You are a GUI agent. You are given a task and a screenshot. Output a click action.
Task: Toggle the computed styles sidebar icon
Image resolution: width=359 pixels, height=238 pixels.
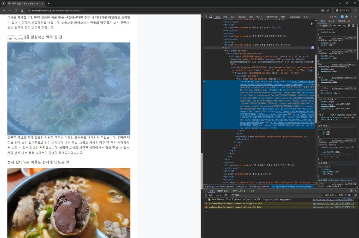(x=353, y=26)
